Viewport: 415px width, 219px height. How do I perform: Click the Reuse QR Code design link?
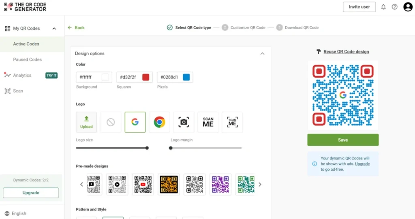tap(346, 51)
